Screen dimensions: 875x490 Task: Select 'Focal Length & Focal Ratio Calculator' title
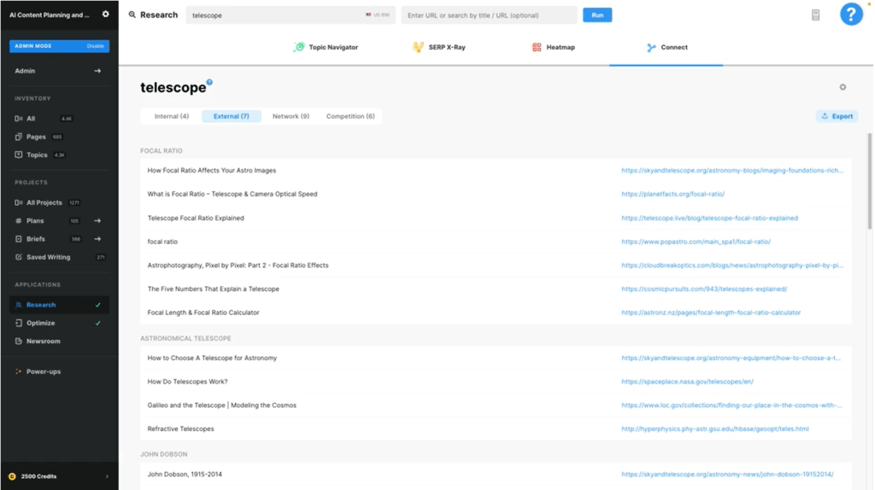203,312
